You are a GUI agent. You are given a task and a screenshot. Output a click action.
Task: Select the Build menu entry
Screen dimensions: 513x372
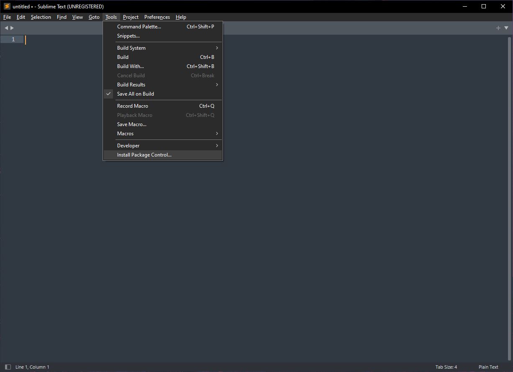point(163,57)
